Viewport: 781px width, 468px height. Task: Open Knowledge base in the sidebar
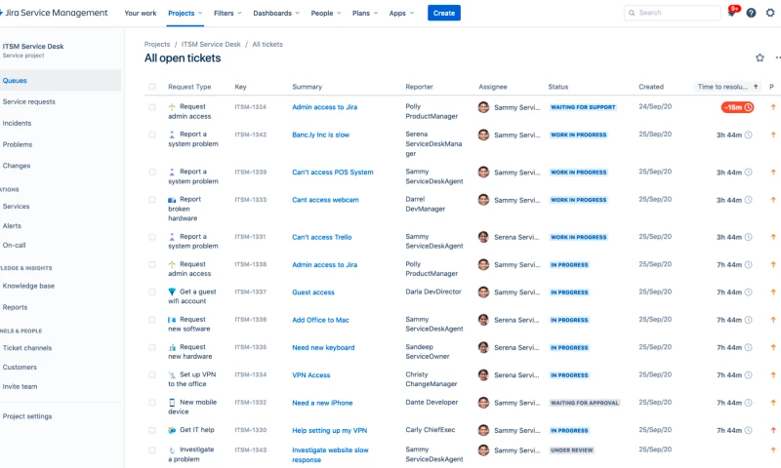[x=28, y=286]
